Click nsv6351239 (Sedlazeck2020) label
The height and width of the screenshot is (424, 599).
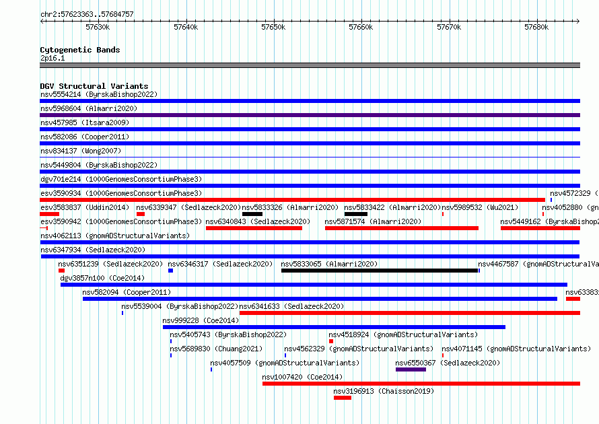click(x=110, y=264)
